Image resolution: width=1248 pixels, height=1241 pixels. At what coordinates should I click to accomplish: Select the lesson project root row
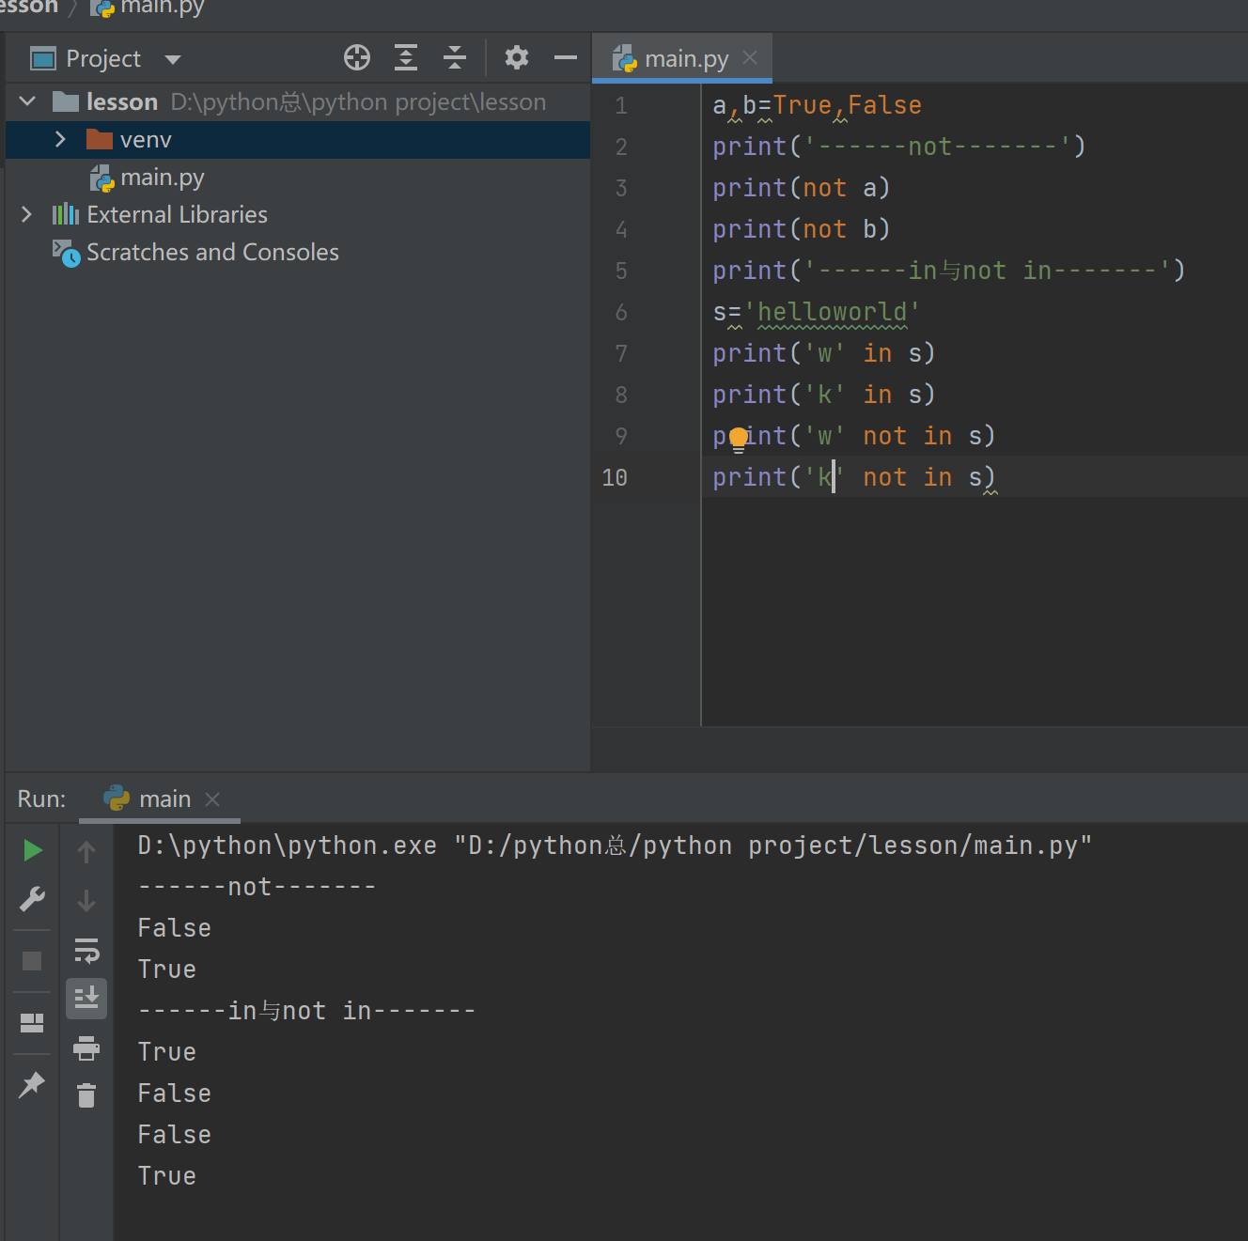click(298, 101)
